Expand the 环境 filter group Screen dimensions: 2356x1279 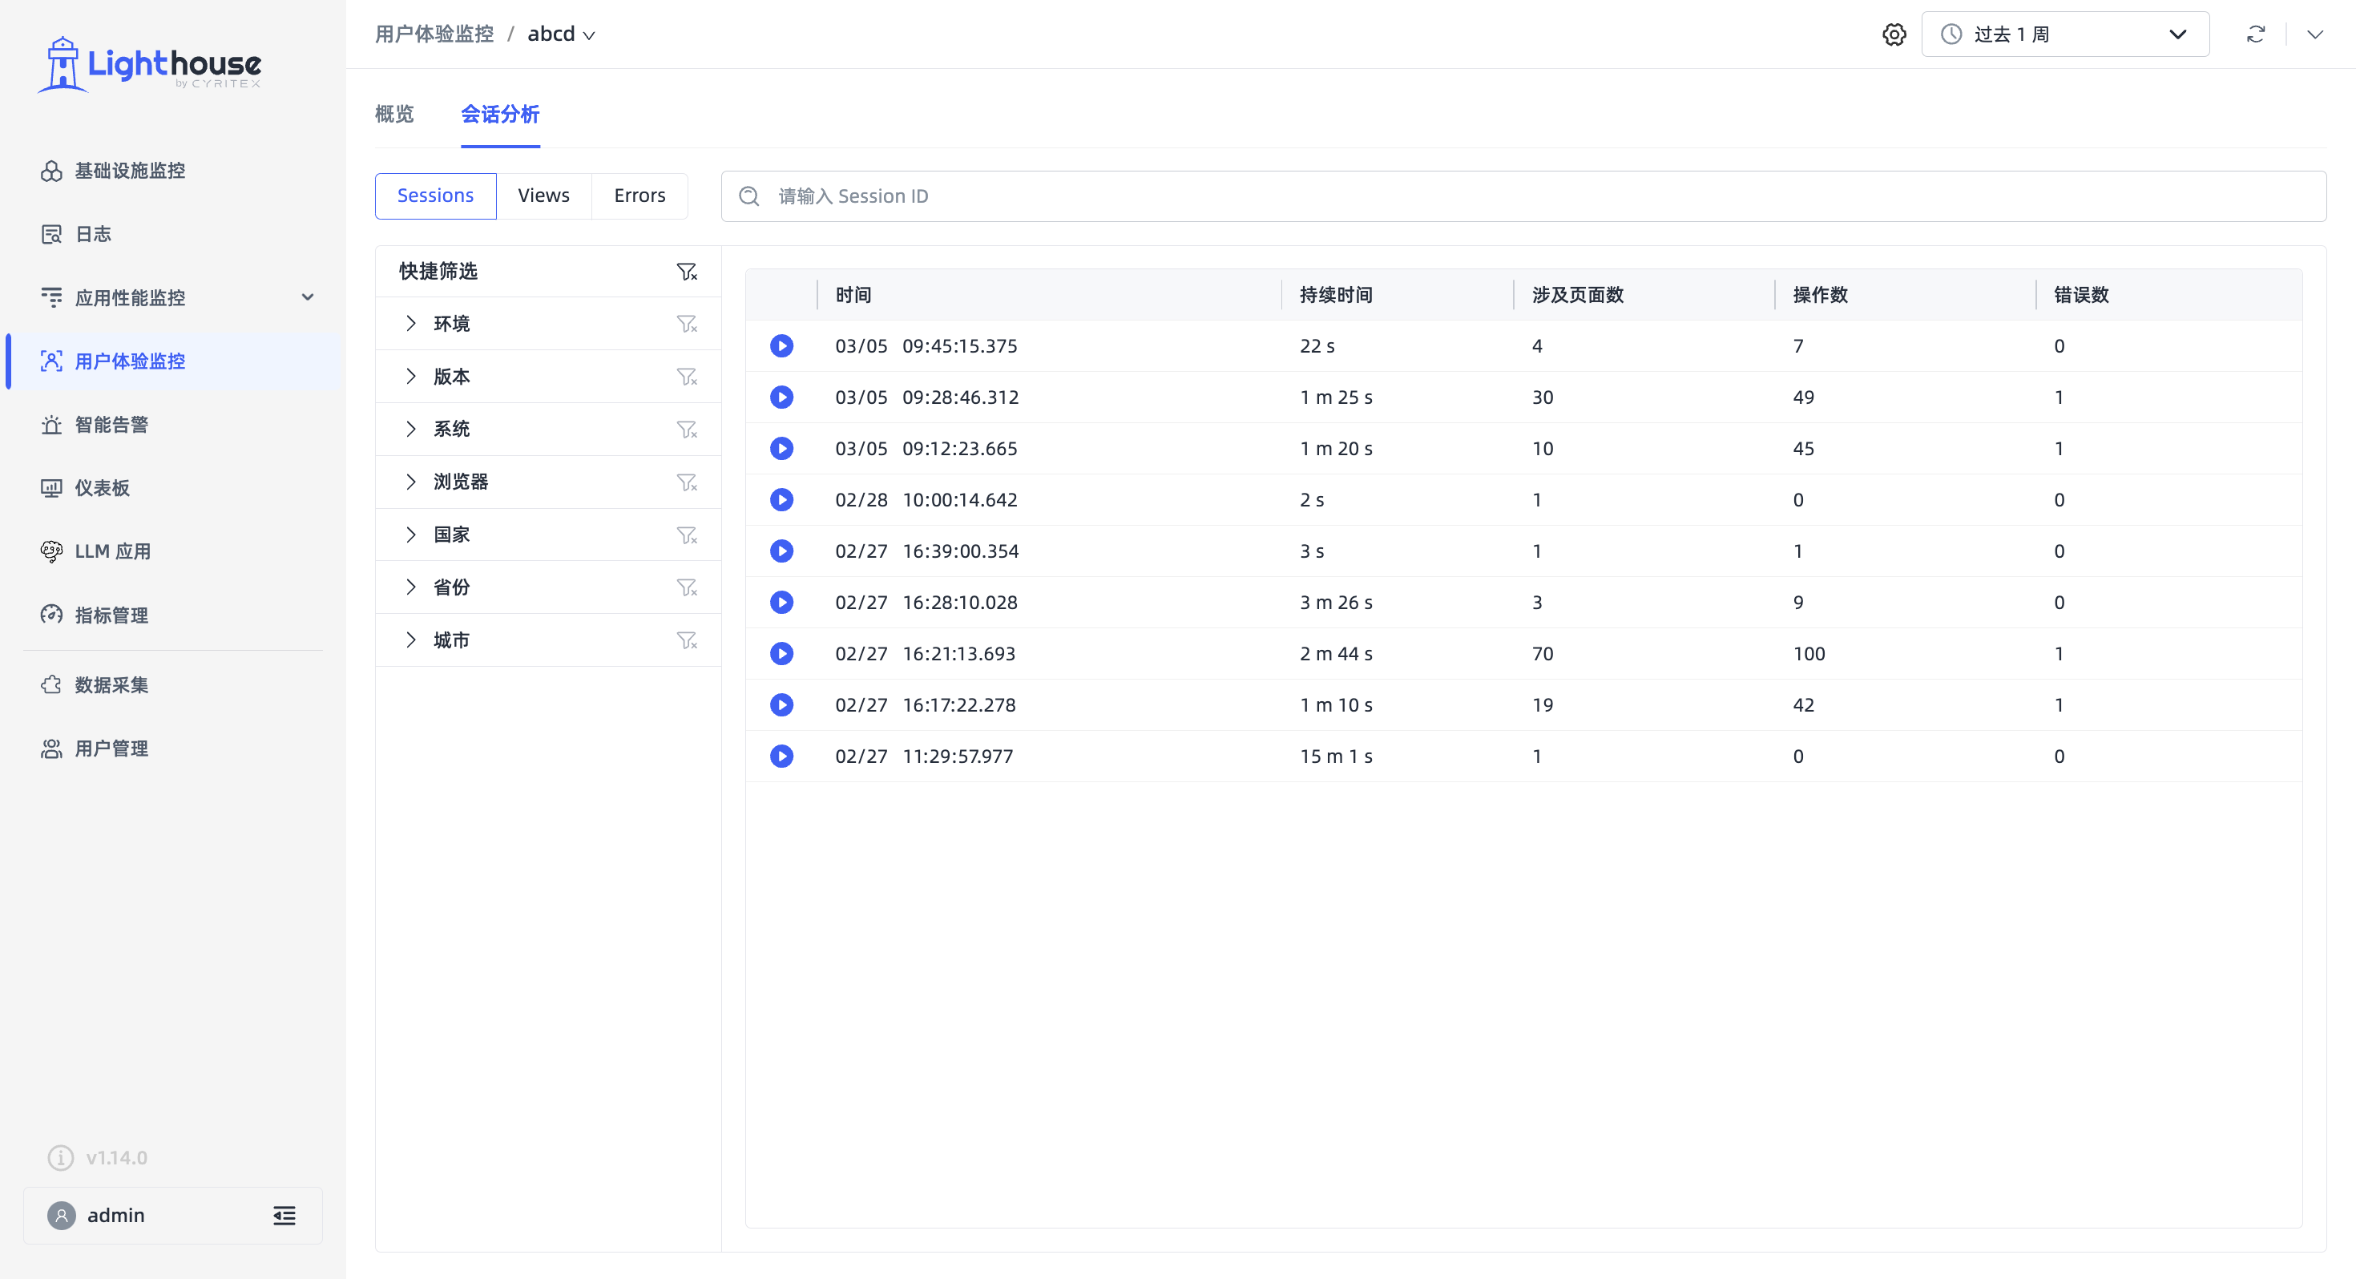[x=412, y=324]
